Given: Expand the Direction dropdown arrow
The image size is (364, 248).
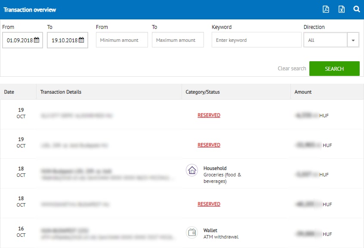Looking at the screenshot, I should click(353, 40).
